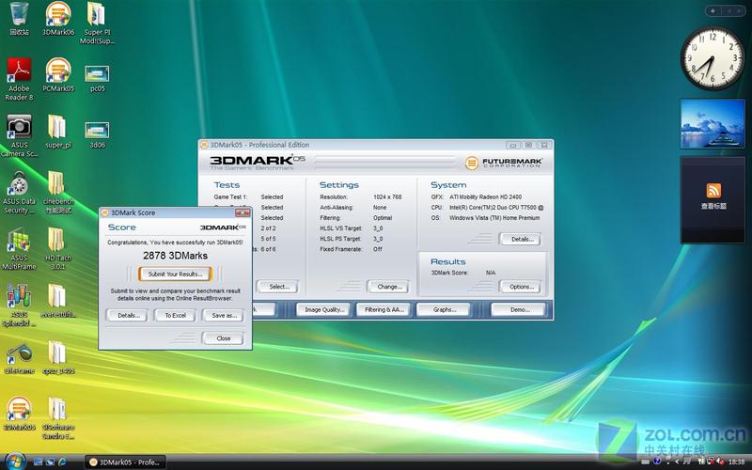This screenshot has width=752, height=470.
Task: Click the analog clock gadget
Action: click(x=713, y=58)
